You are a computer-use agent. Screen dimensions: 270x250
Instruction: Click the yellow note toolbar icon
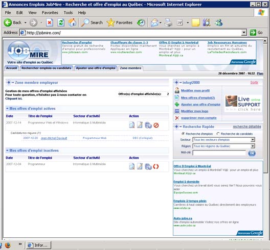[x=196, y=22]
